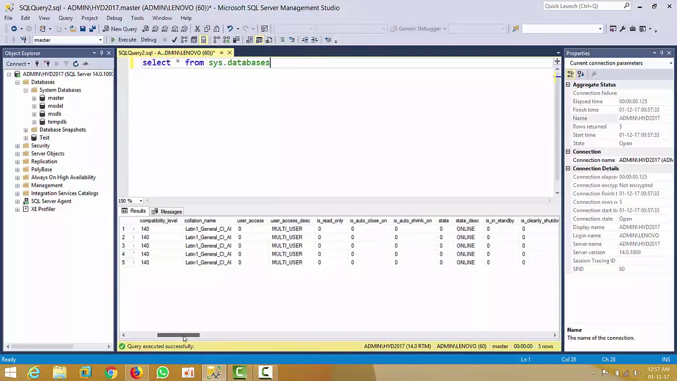Sort Properties alphabetically
Image resolution: width=677 pixels, height=381 pixels.
click(581, 74)
